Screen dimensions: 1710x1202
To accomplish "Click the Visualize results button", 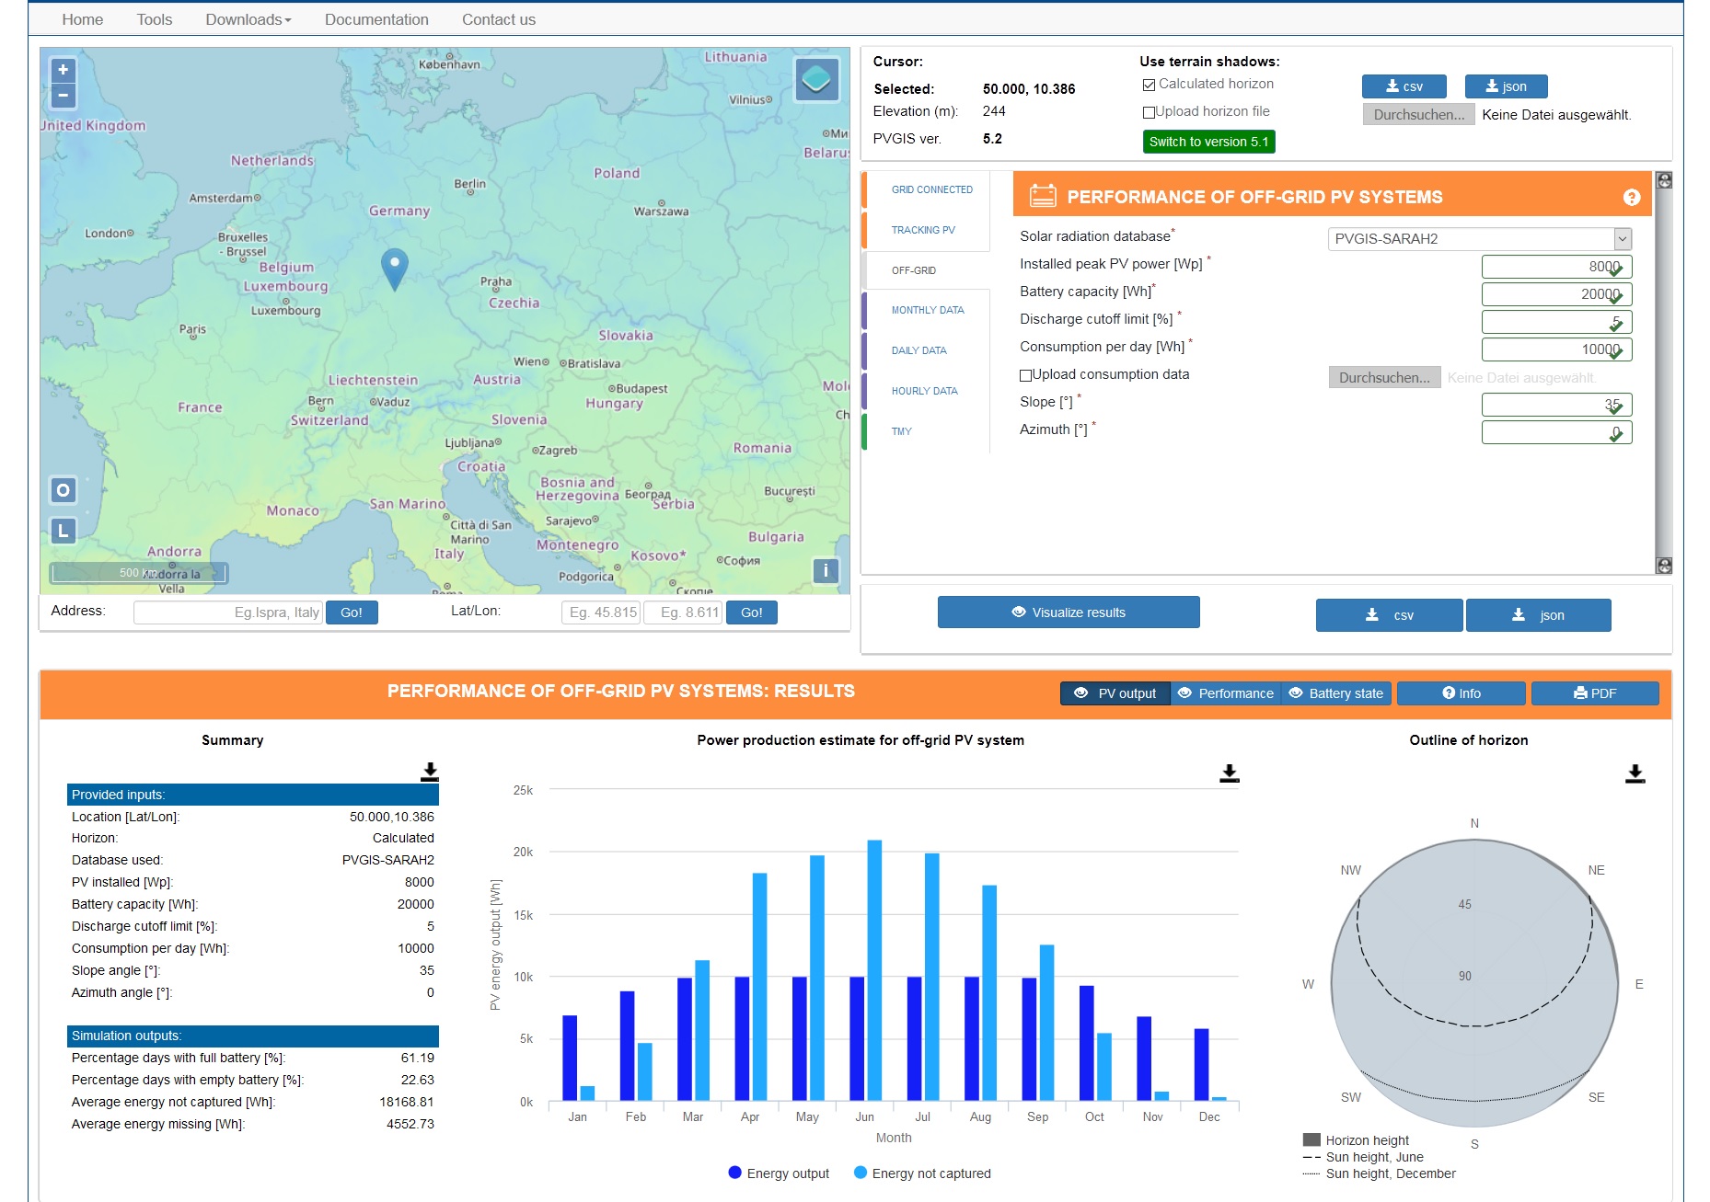I will 1069,612.
